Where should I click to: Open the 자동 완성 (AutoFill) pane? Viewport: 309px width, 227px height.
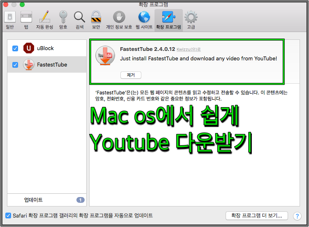click(x=44, y=20)
